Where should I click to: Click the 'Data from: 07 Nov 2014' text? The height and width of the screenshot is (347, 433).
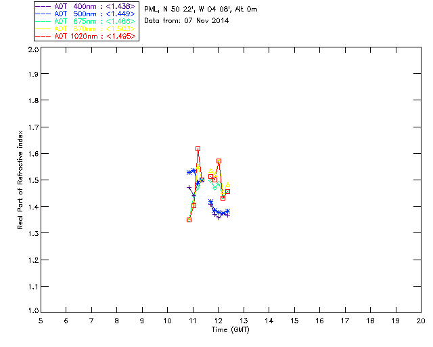(187, 20)
